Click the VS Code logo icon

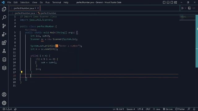pos(3,2)
